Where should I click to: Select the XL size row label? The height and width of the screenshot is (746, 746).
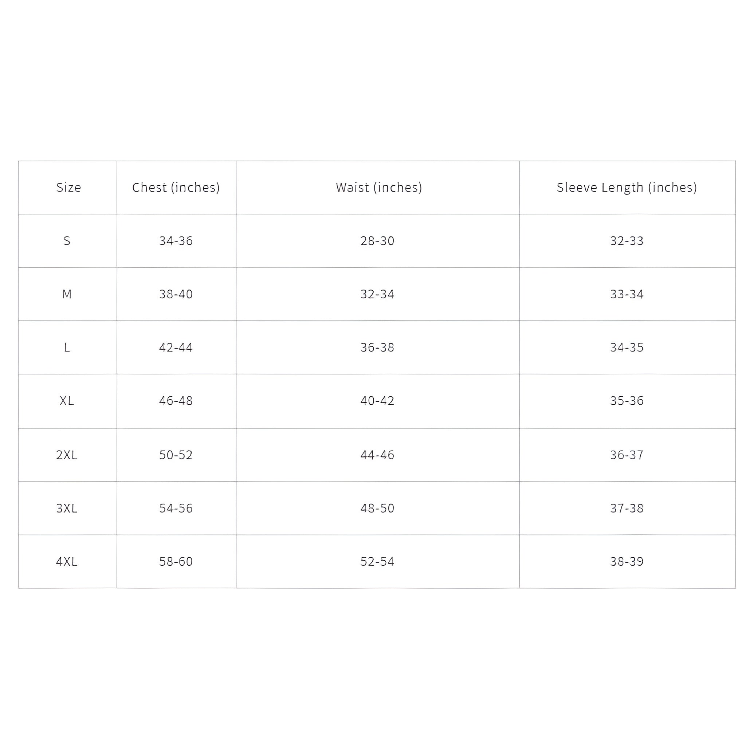(67, 401)
